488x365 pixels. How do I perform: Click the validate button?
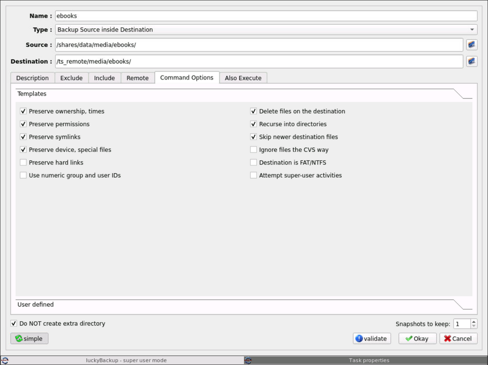372,339
